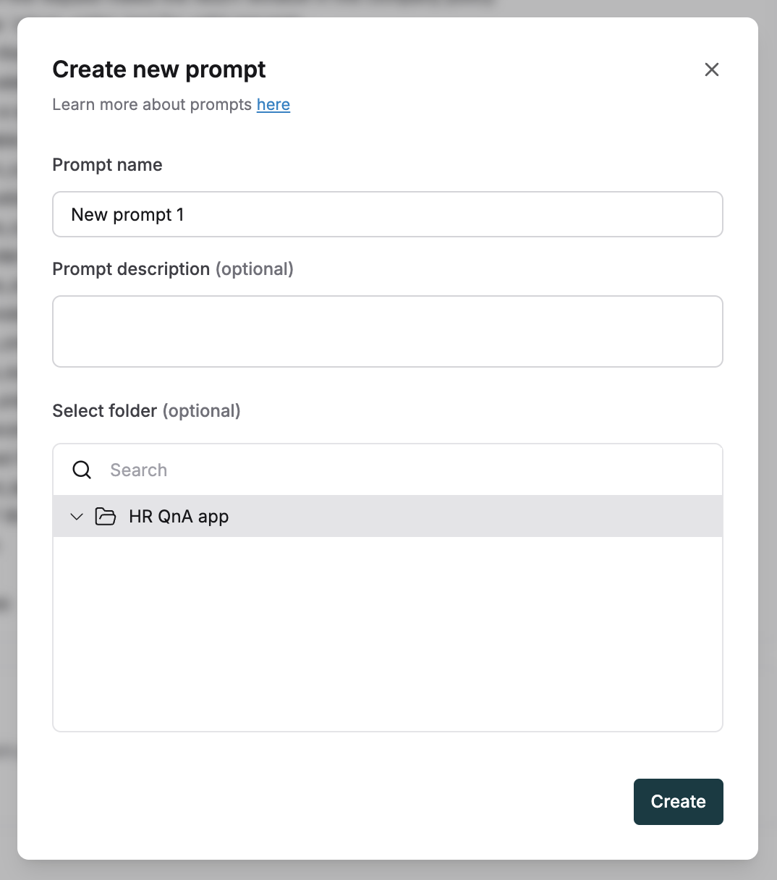Click the HR QnA app folder icon
This screenshot has height=880, width=777.
106,517
